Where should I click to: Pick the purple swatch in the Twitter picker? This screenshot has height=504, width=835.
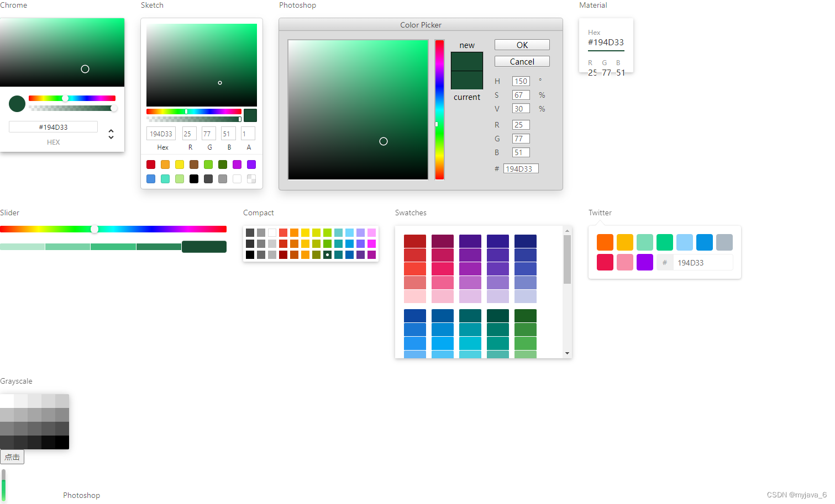(644, 262)
